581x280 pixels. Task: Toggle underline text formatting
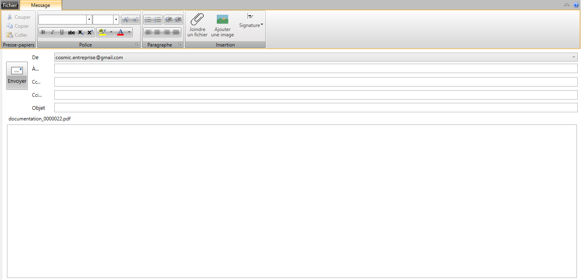coord(62,32)
